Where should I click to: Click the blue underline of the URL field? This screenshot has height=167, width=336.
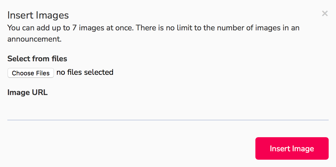point(168,120)
